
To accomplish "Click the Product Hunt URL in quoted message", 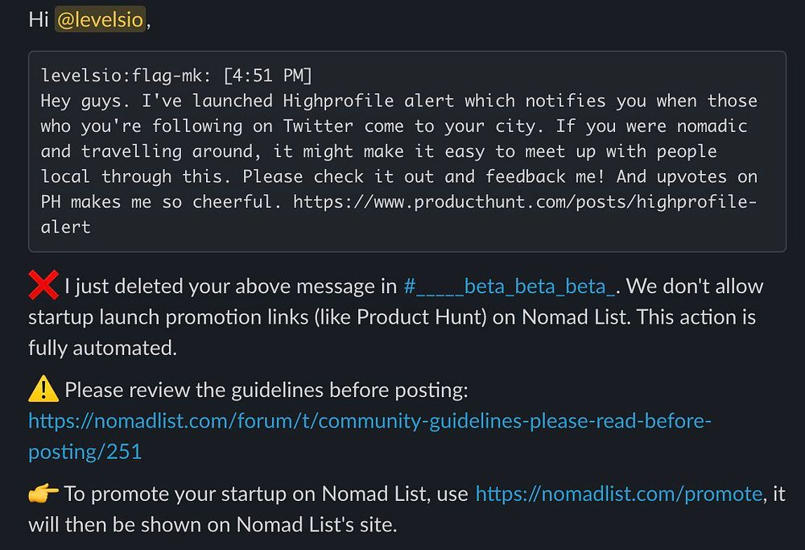I will 525,201.
